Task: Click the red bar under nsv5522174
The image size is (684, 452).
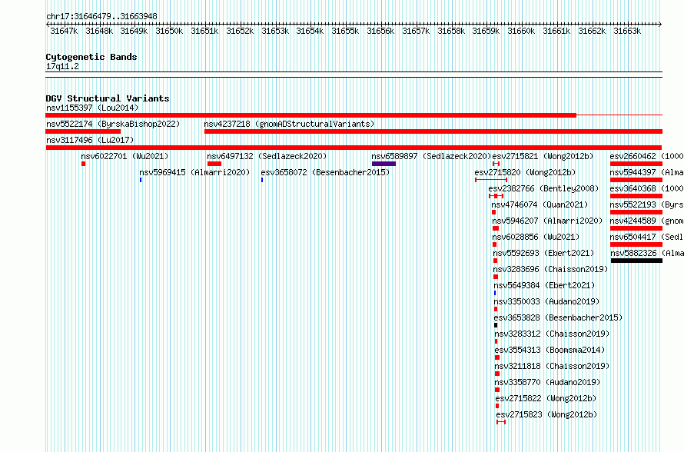Action: (83, 131)
